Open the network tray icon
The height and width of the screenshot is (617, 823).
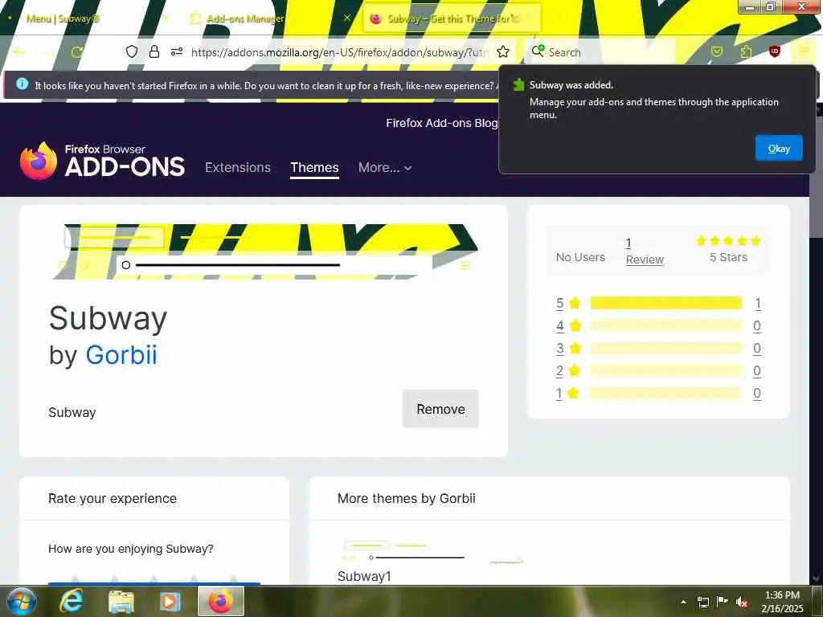(x=702, y=602)
